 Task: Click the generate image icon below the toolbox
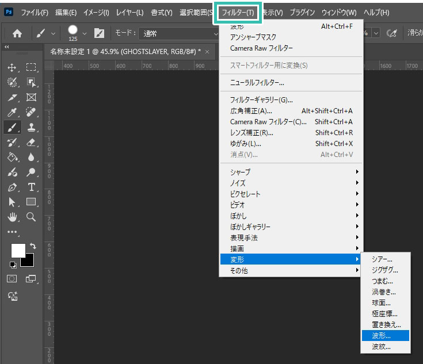click(x=13, y=296)
